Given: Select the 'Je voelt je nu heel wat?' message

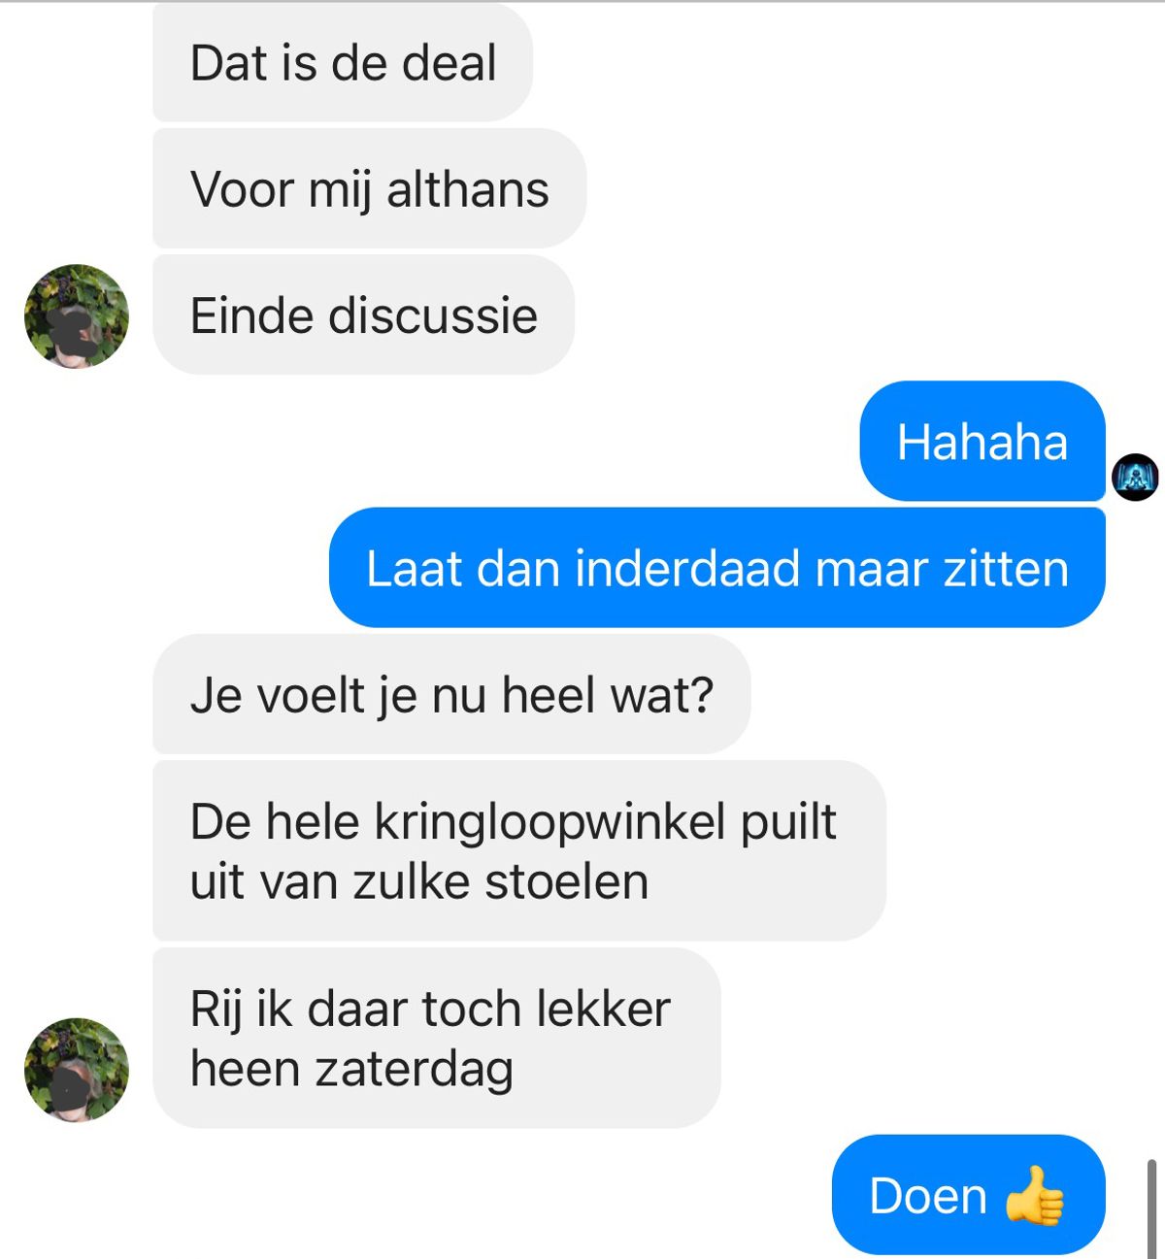Looking at the screenshot, I should coord(451,694).
